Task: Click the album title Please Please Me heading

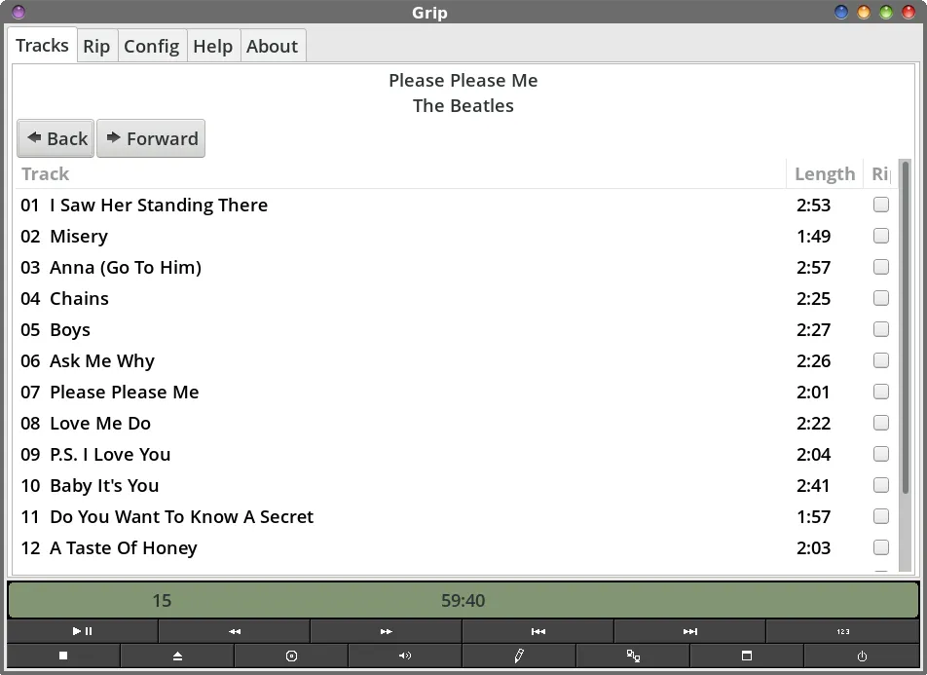Action: [x=463, y=80]
